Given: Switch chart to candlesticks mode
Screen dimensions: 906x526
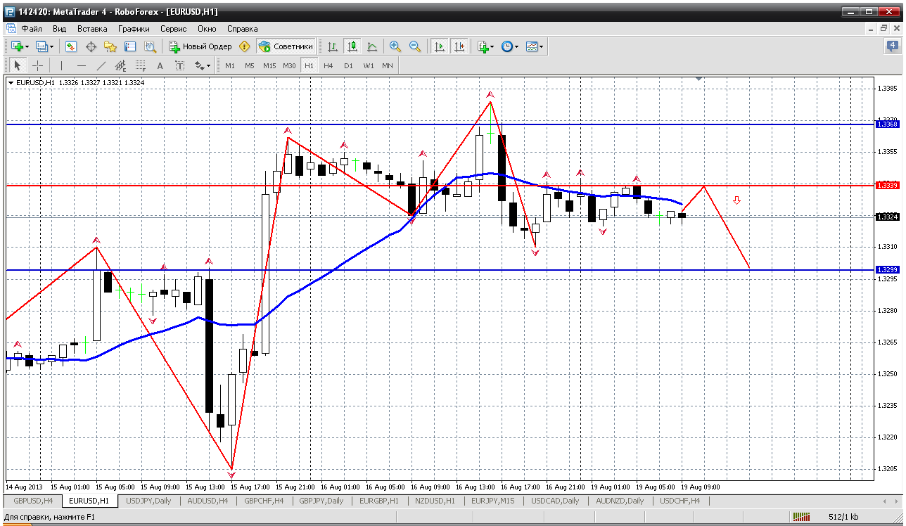Looking at the screenshot, I should tap(352, 46).
